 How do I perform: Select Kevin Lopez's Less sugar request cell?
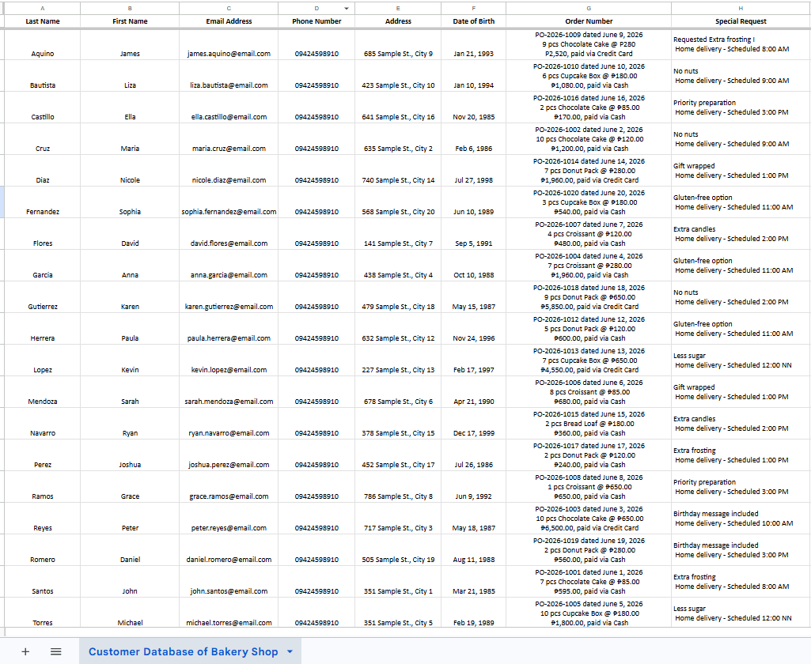click(741, 360)
